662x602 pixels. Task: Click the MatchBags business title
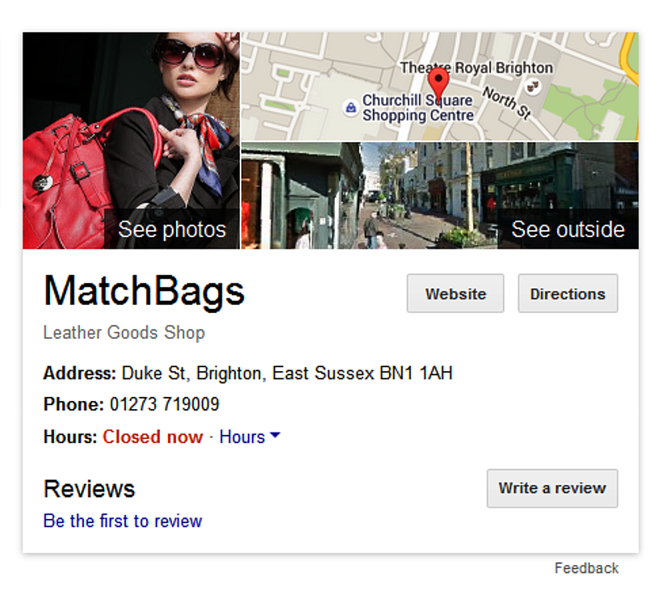coord(144,291)
